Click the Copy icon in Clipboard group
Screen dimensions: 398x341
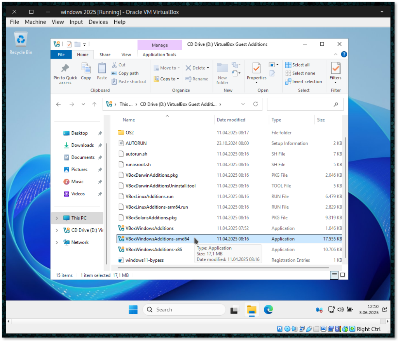coord(86,68)
